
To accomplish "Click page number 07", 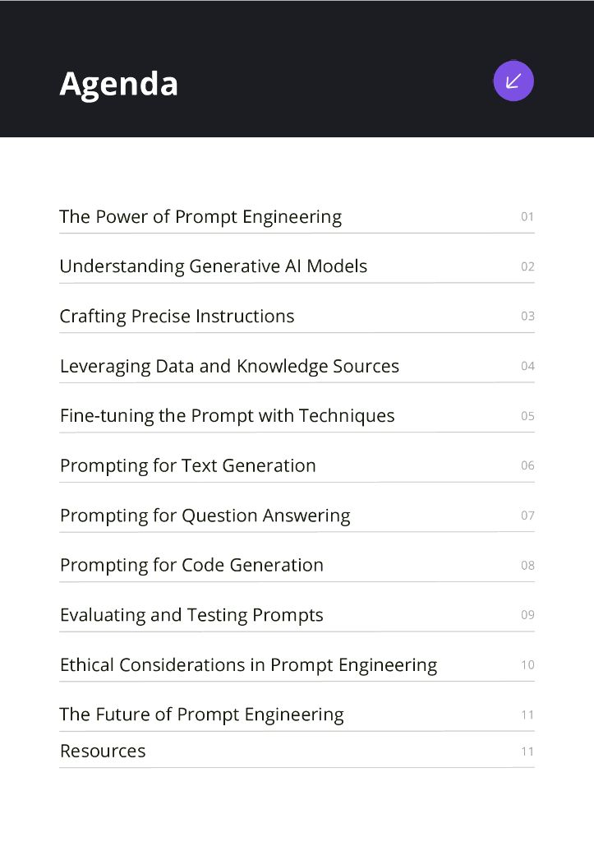I will coord(527,516).
